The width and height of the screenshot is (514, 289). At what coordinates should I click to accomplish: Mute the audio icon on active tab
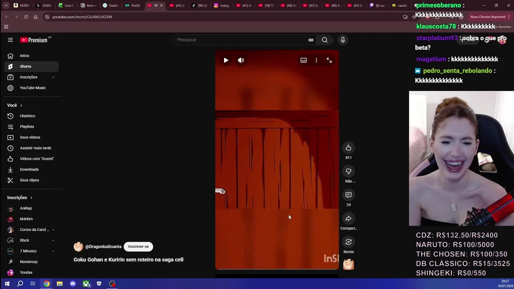156,6
